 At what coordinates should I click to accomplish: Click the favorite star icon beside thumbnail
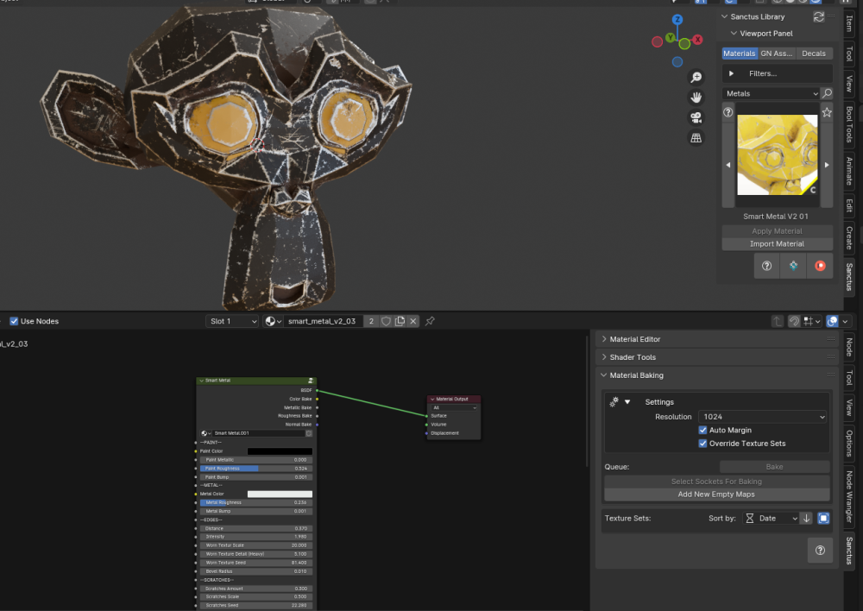pos(826,112)
